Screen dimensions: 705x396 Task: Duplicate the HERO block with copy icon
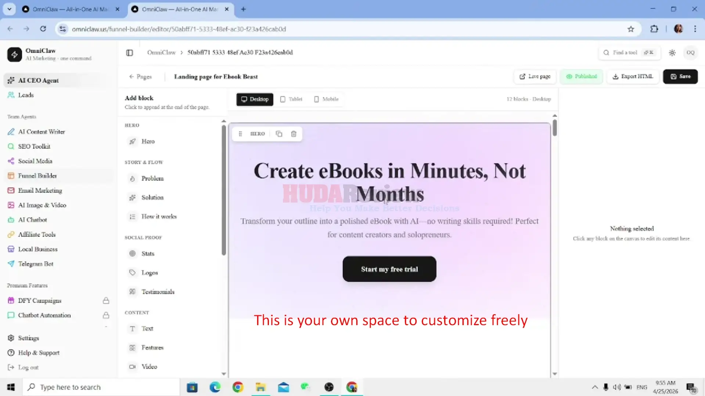(279, 134)
